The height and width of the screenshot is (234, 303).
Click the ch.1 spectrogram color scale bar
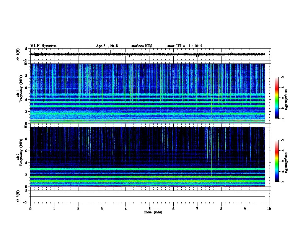tap(277, 98)
